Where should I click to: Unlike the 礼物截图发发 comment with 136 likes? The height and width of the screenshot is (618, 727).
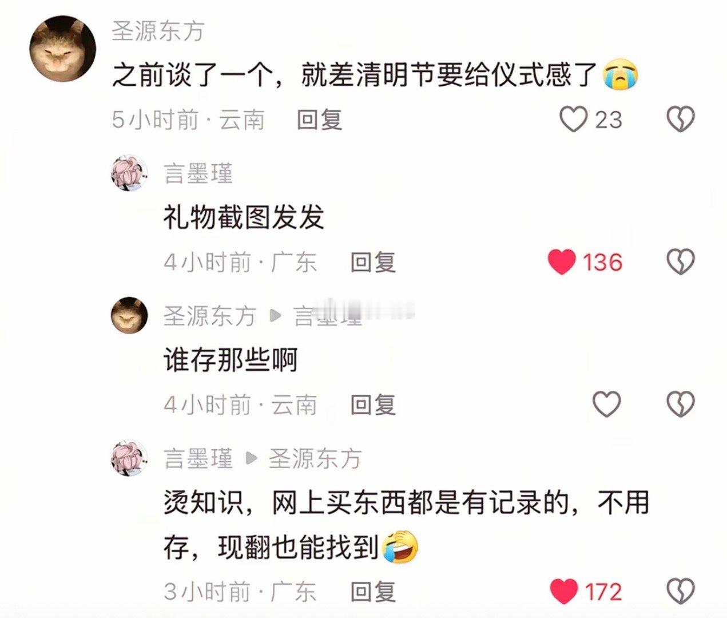click(561, 262)
